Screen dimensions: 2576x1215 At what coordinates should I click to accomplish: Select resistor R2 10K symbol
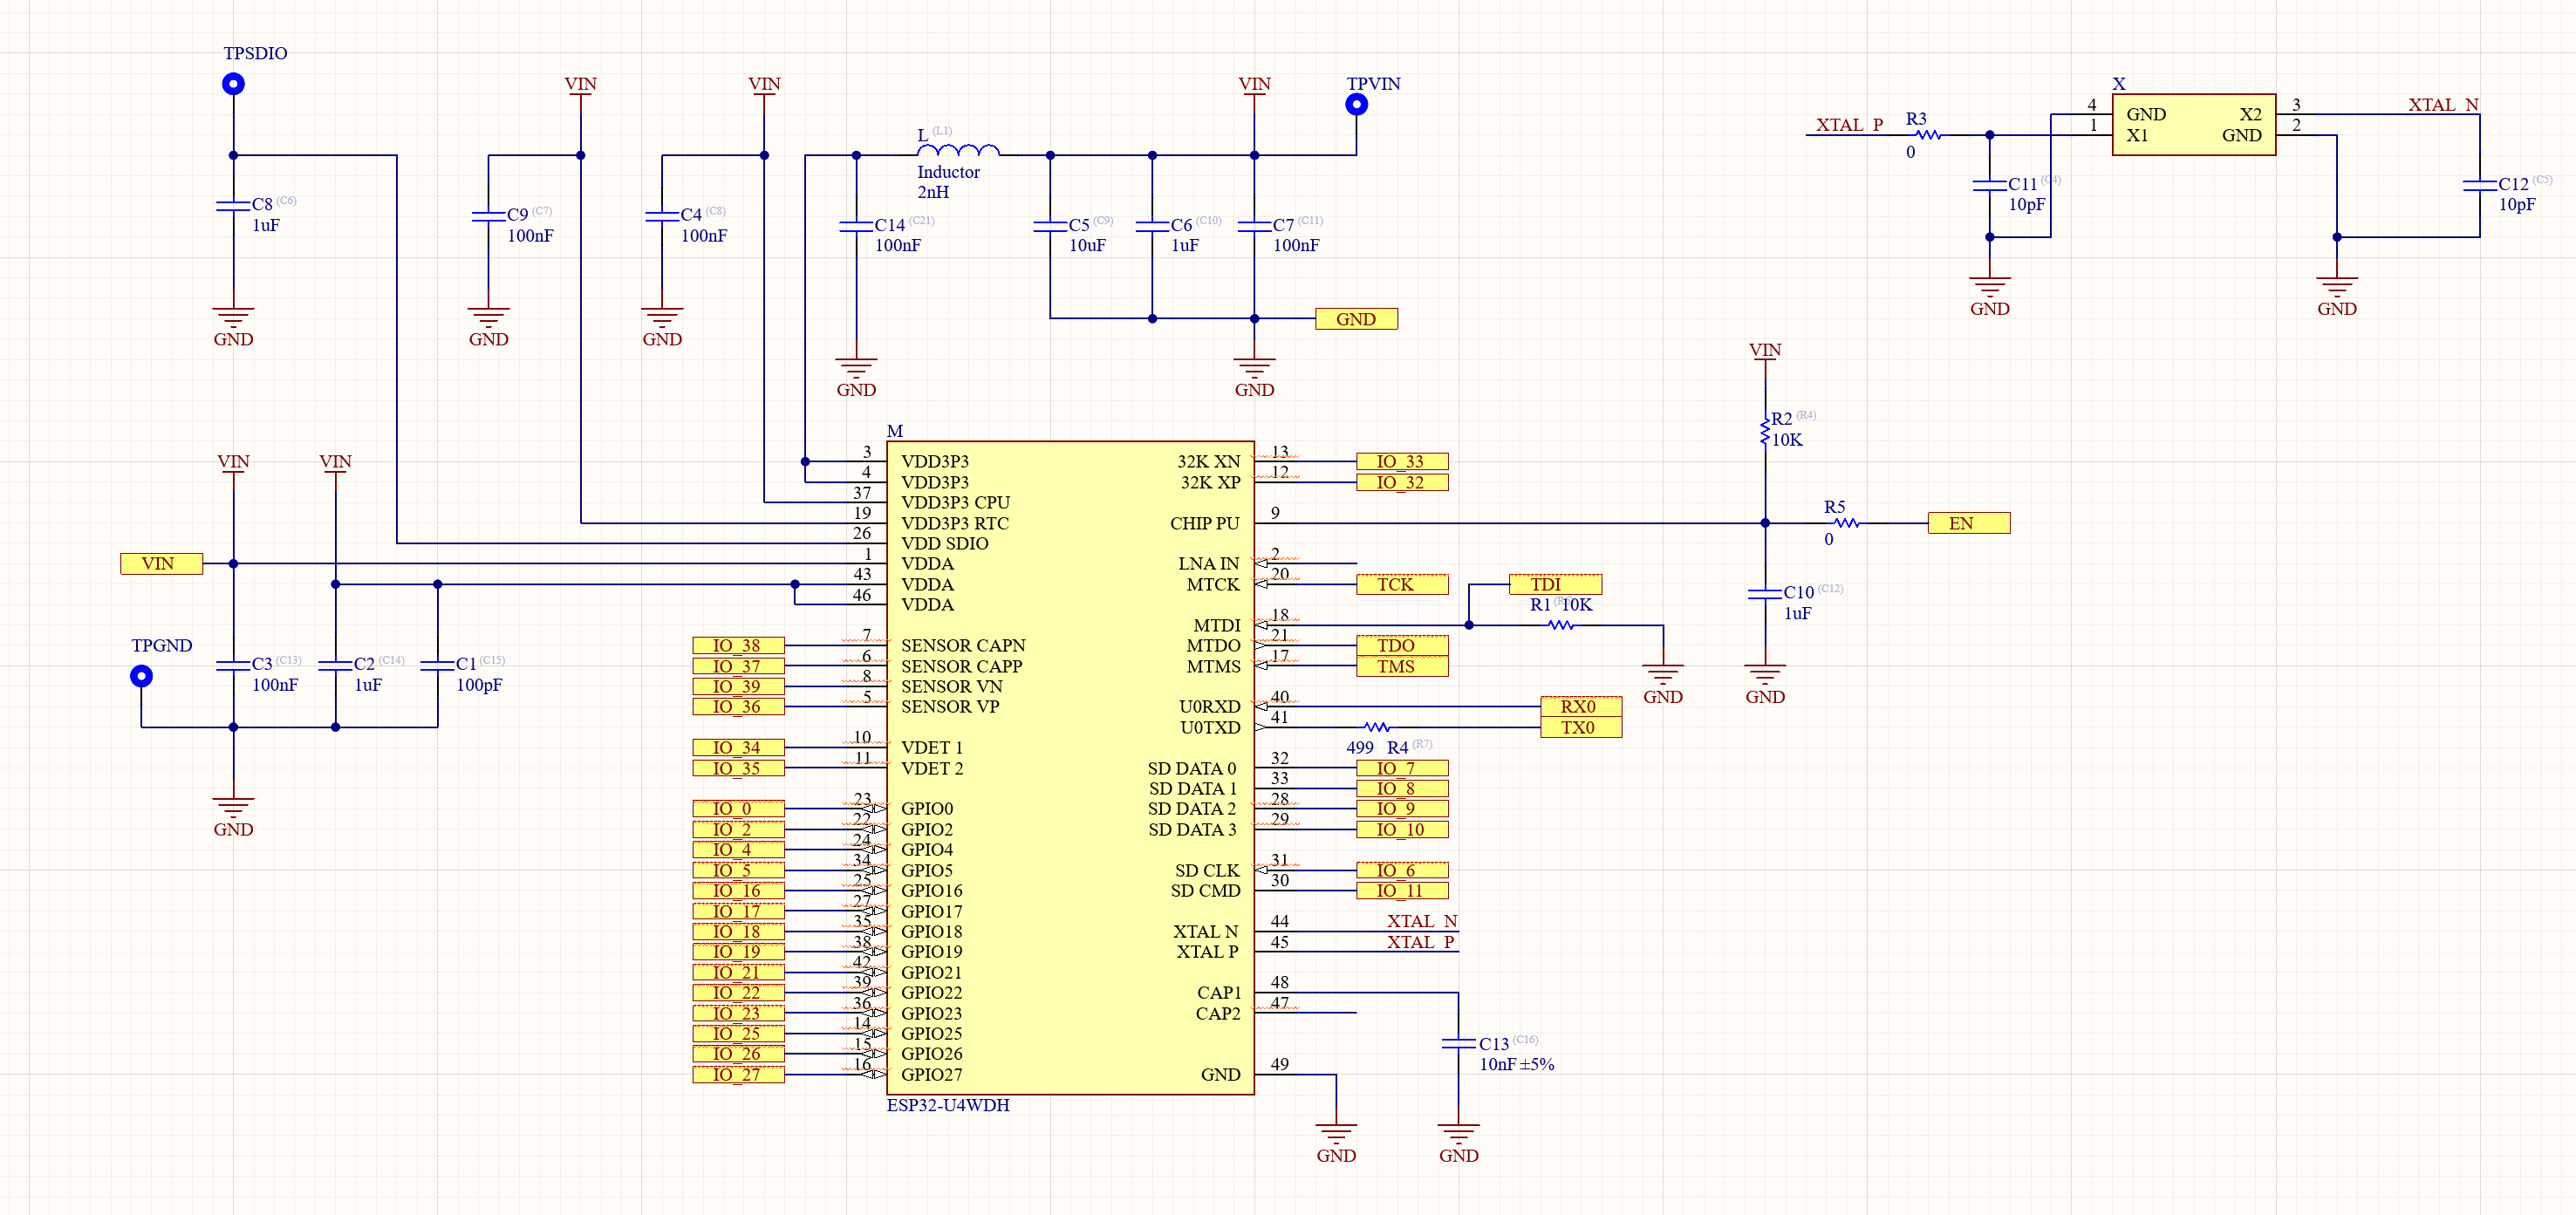coord(1765,431)
